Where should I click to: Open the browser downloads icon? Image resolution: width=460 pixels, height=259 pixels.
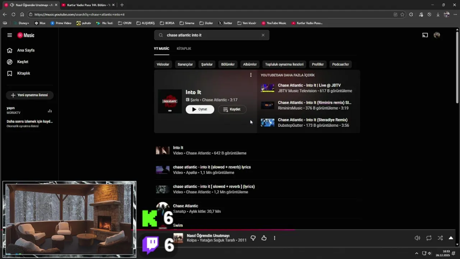(x=438, y=14)
